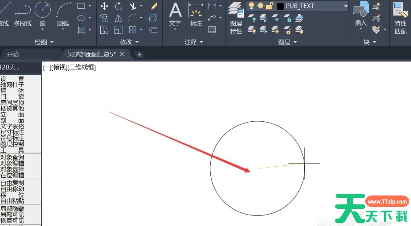Select the Rectangle draw tool

[x=81, y=6]
